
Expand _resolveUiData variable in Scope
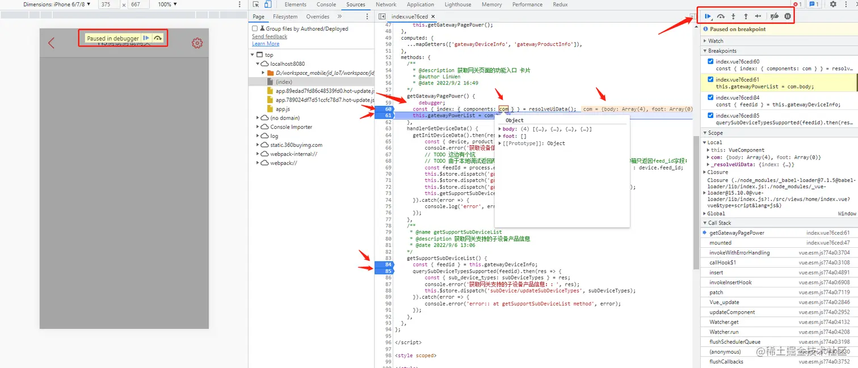(708, 164)
